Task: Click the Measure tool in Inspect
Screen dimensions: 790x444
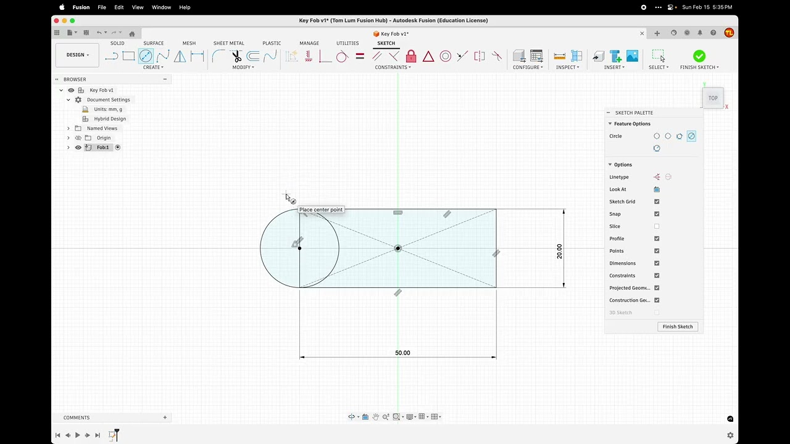Action: [560, 56]
